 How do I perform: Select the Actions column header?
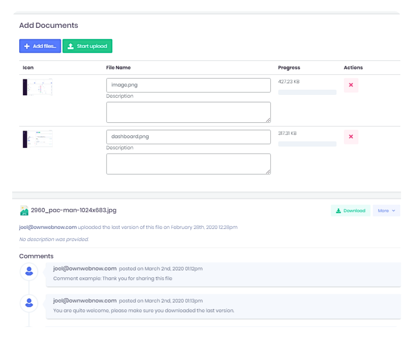353,67
